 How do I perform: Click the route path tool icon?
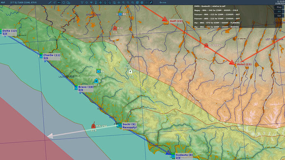click(x=50, y=2)
